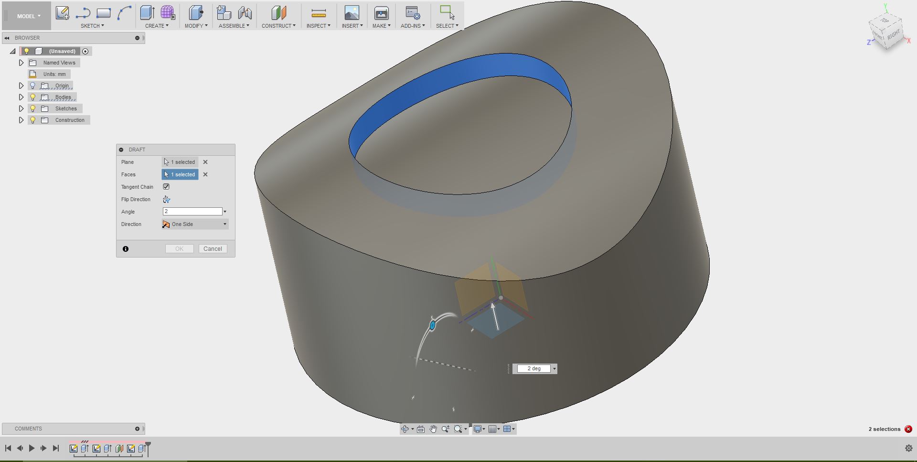Viewport: 917px width, 462px height.
Task: Expand the Named Views folder
Action: tap(21, 62)
